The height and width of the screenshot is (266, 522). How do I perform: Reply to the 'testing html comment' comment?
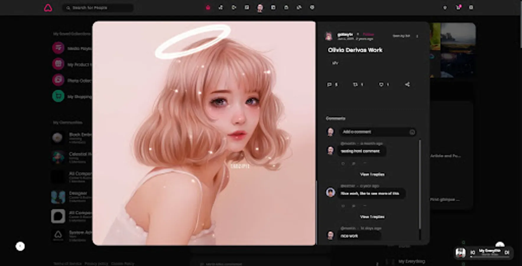pos(354,163)
